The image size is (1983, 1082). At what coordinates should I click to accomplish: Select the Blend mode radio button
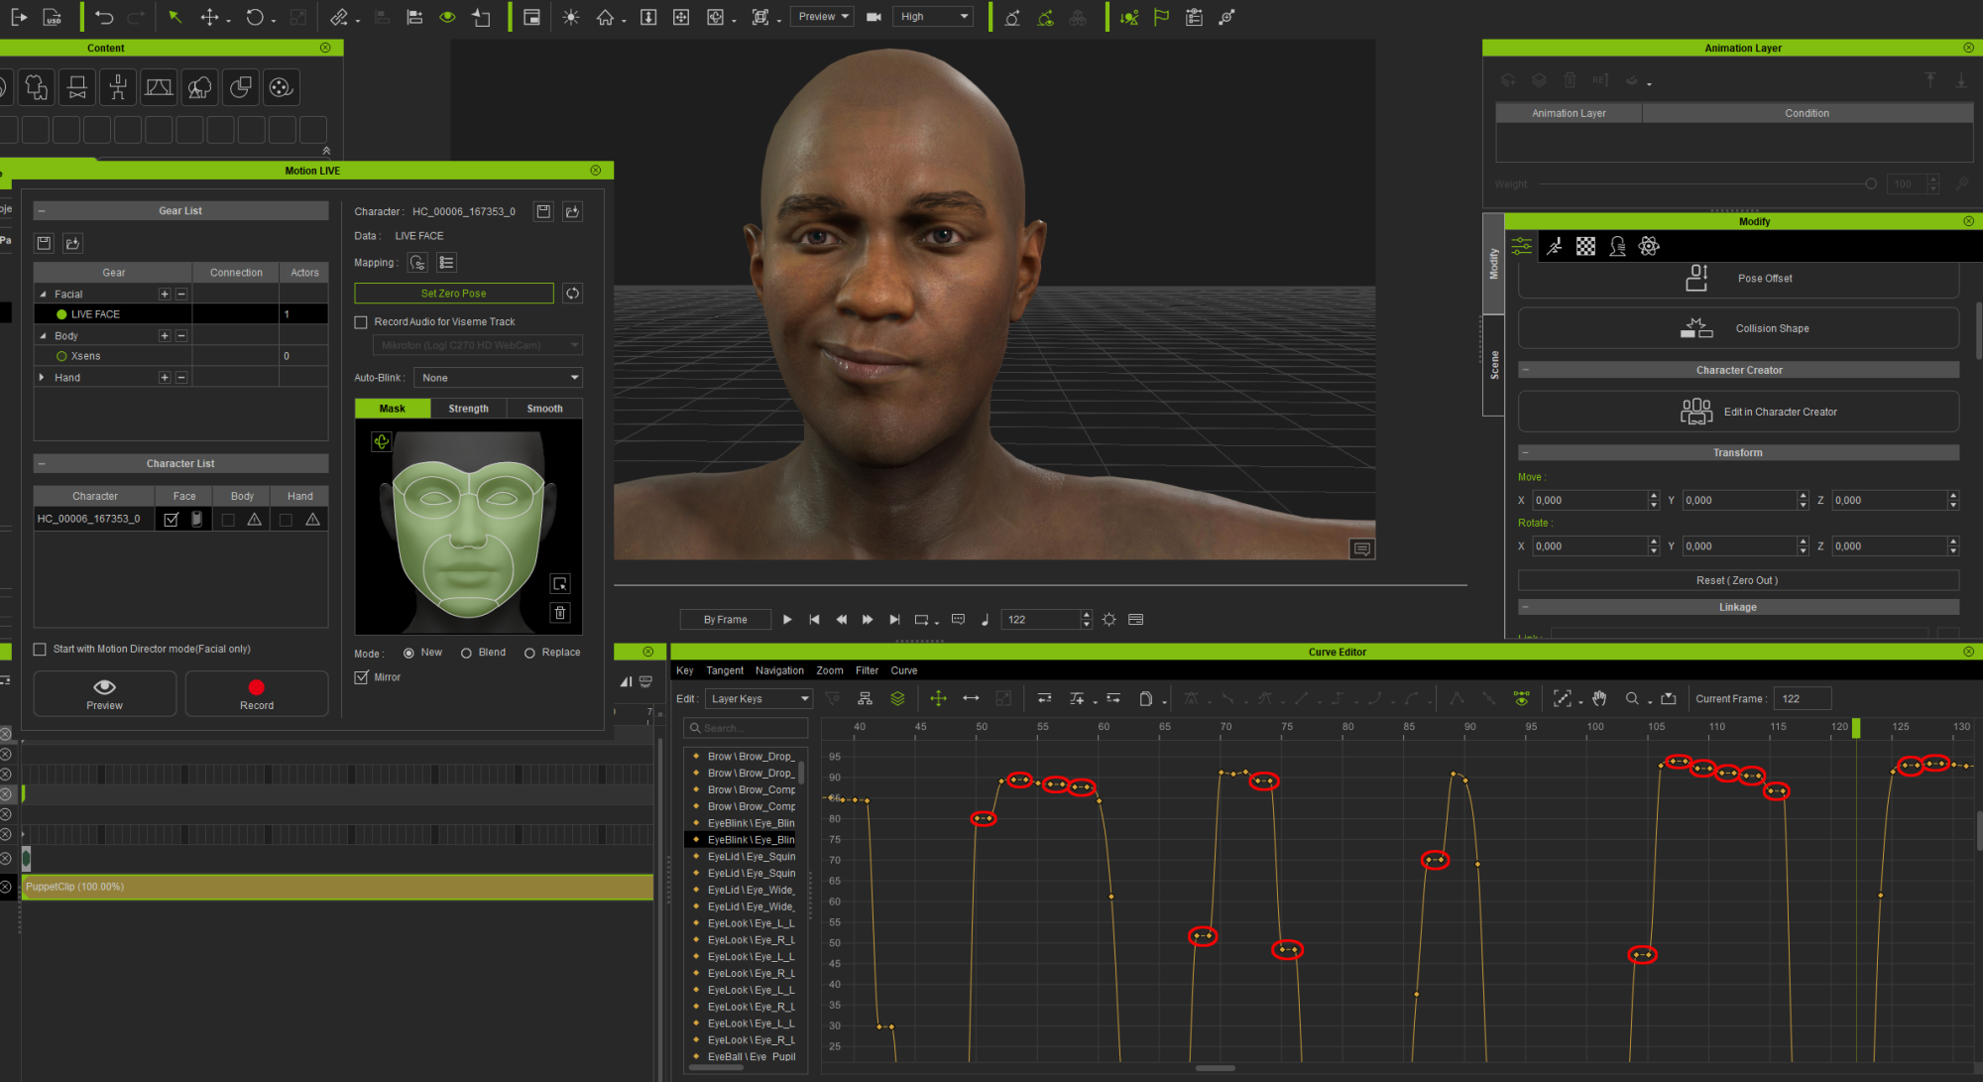466,653
